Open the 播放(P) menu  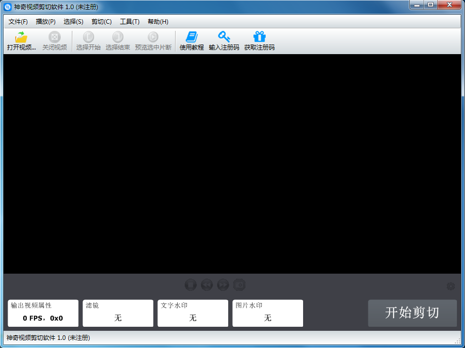click(46, 22)
